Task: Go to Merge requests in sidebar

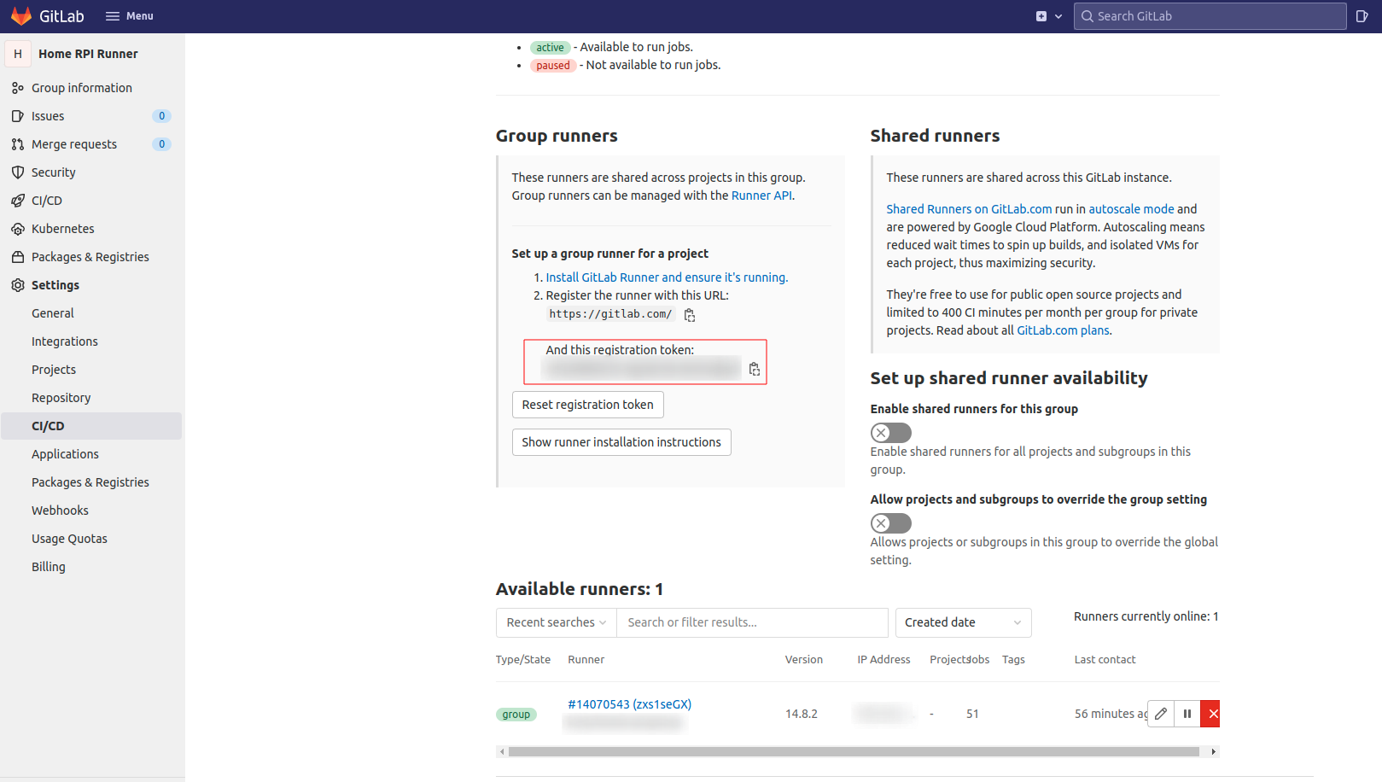Action: pyautogui.click(x=74, y=144)
